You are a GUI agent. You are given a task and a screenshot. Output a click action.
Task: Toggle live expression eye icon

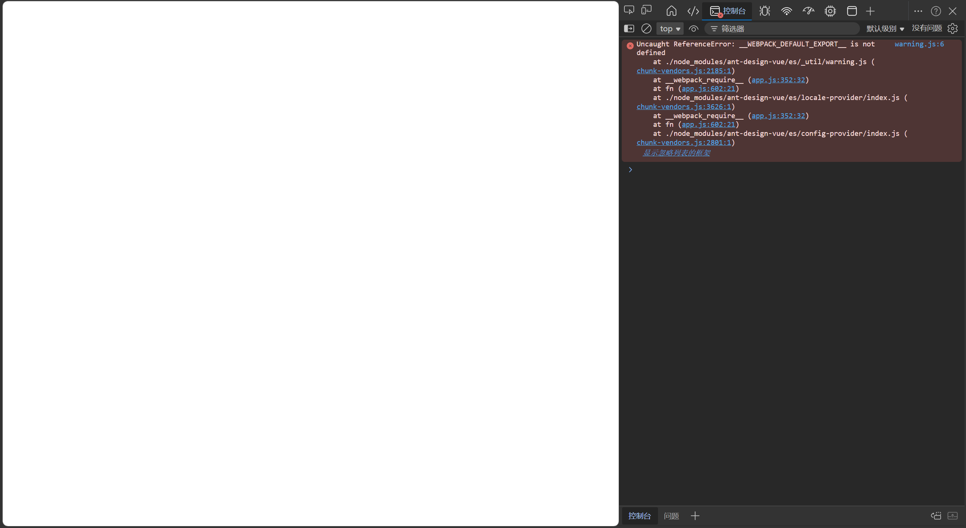693,29
